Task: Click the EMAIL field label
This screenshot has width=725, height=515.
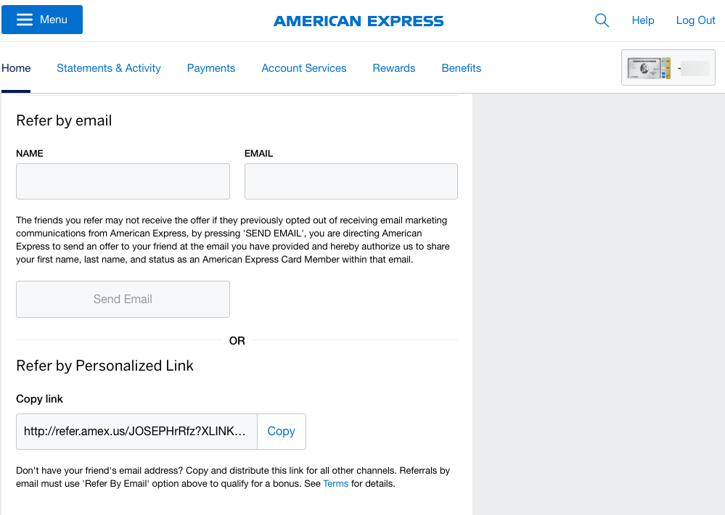Action: (258, 154)
